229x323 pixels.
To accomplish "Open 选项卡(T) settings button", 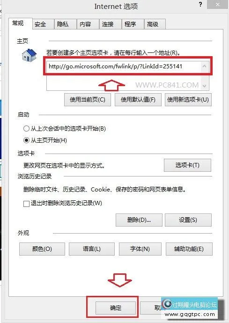I will tap(187, 165).
